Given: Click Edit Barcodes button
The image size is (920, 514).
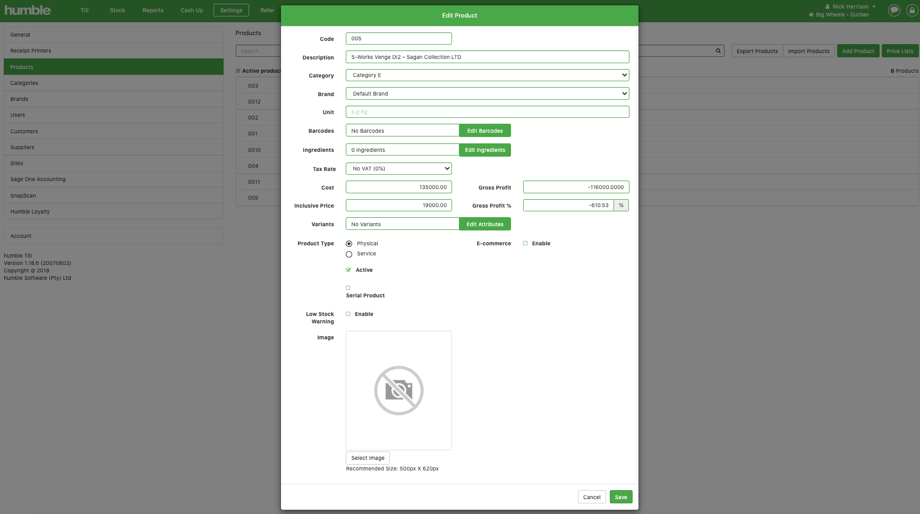Looking at the screenshot, I should tap(485, 131).
